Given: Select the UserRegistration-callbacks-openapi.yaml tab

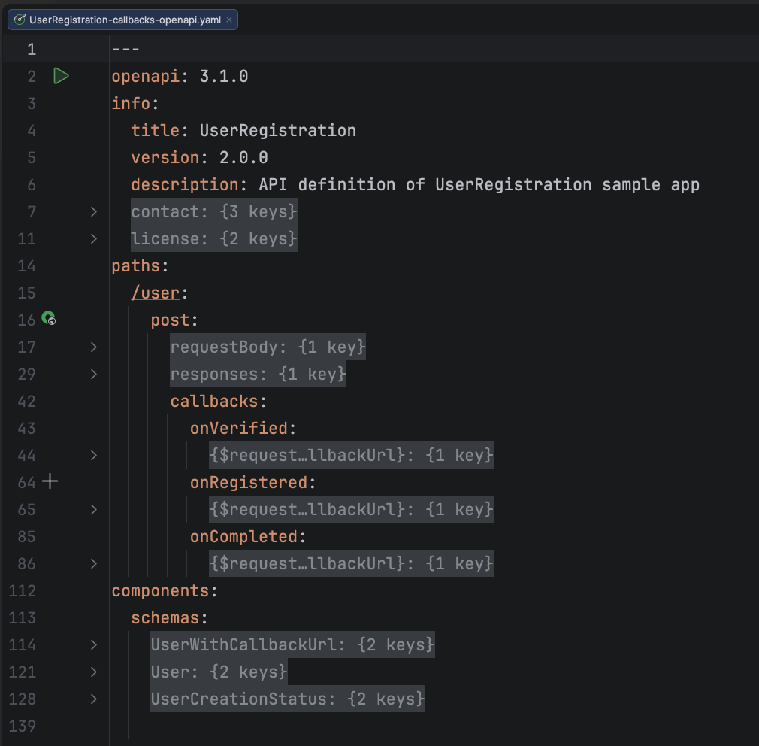Looking at the screenshot, I should 125,20.
